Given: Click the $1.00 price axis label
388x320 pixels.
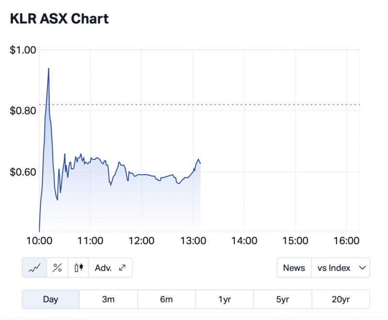Looking at the screenshot, I should point(23,49).
